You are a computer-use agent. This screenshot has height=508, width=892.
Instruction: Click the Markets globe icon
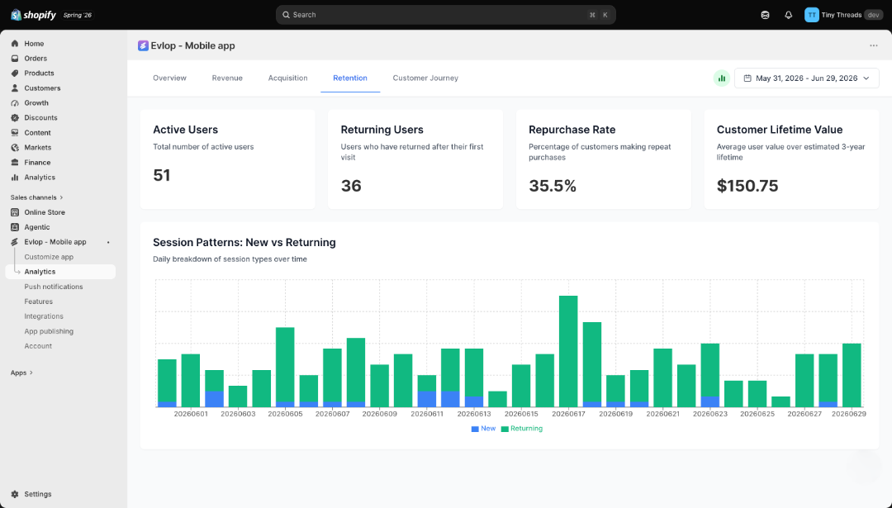[15, 147]
